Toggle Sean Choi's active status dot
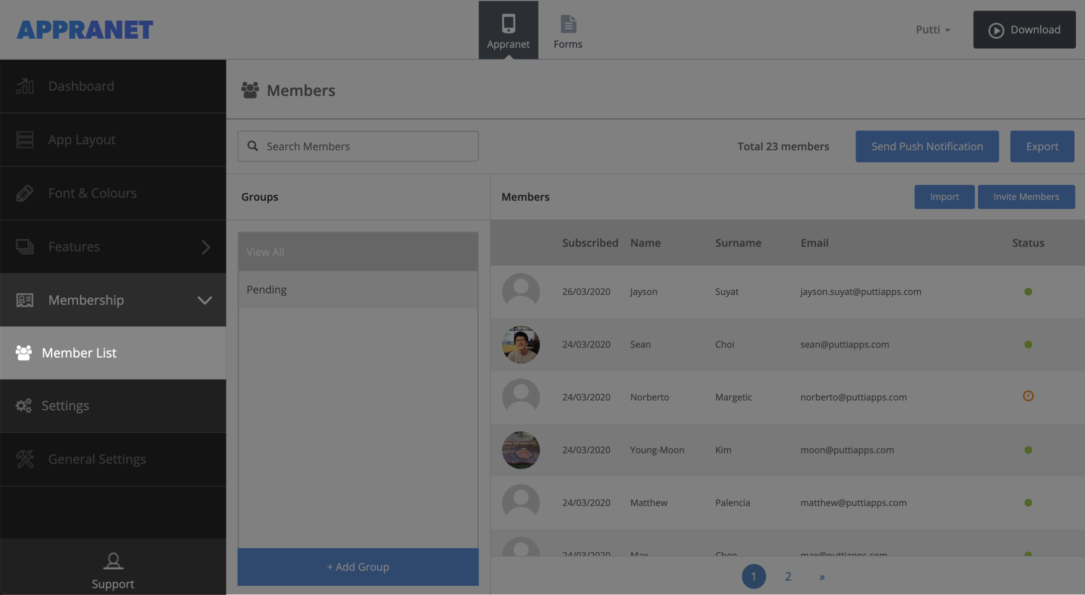 1028,344
